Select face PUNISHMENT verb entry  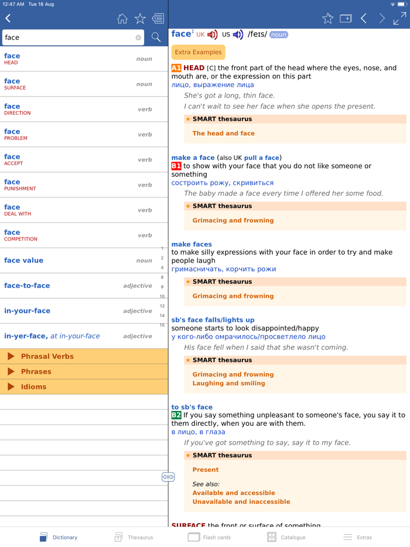pyautogui.click(x=84, y=185)
